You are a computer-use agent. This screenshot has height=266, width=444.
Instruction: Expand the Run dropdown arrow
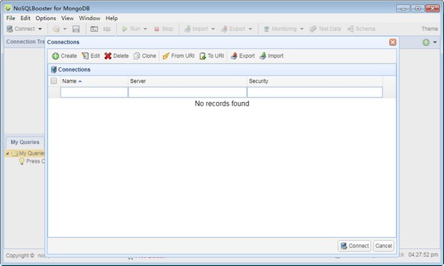point(145,29)
